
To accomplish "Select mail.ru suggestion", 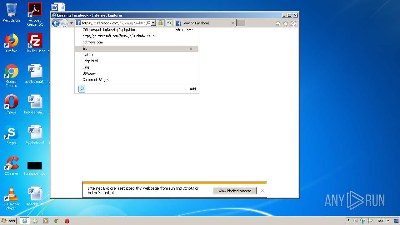I will point(137,55).
